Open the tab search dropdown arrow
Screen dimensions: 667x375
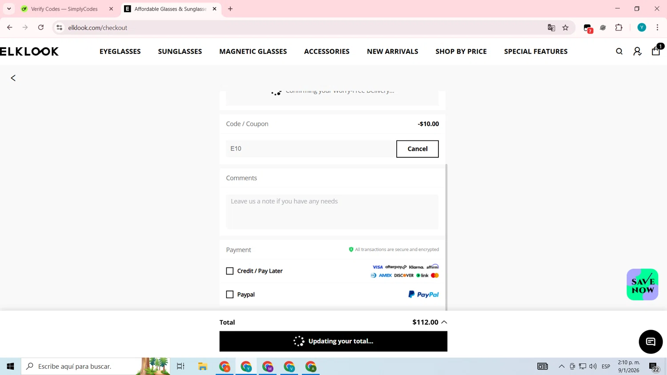9,9
